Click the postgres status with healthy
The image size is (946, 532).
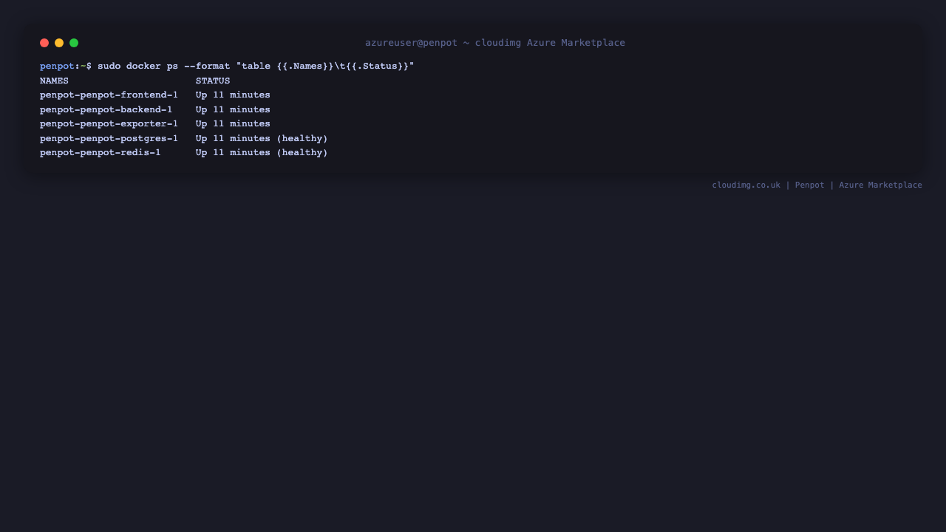click(262, 139)
